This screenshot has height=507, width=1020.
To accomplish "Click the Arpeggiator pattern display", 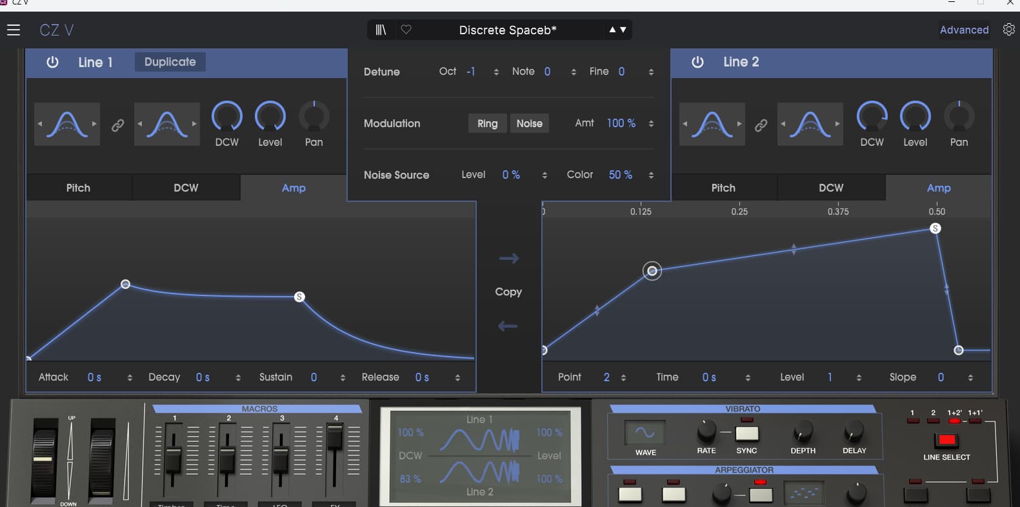I will pos(804,493).
